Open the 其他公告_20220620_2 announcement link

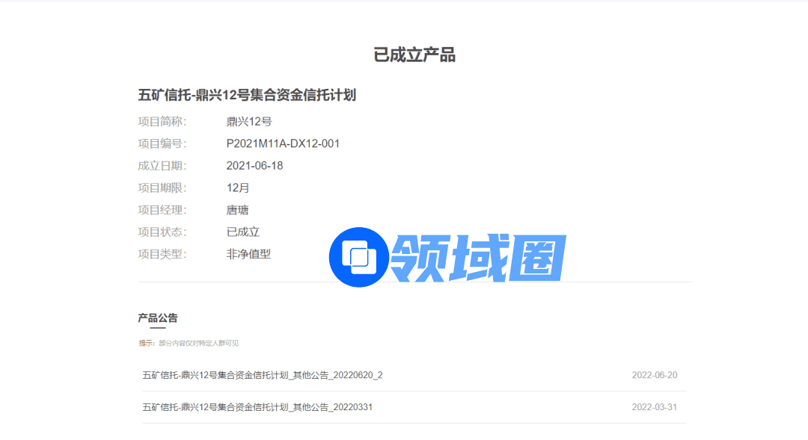pyautogui.click(x=263, y=375)
